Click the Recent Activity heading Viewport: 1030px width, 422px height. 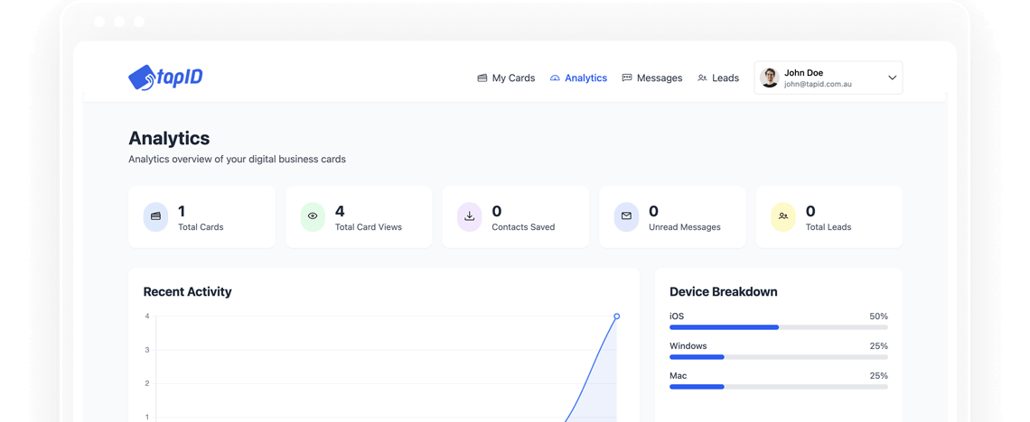click(x=187, y=291)
